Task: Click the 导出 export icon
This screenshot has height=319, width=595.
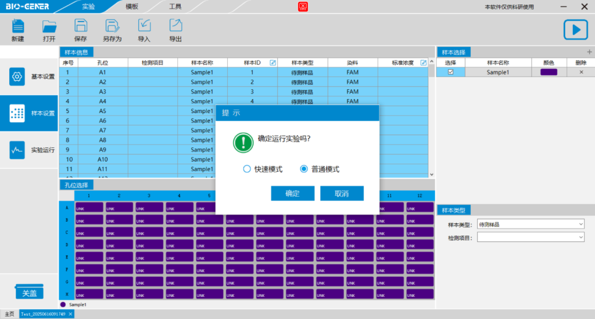Action: [175, 26]
